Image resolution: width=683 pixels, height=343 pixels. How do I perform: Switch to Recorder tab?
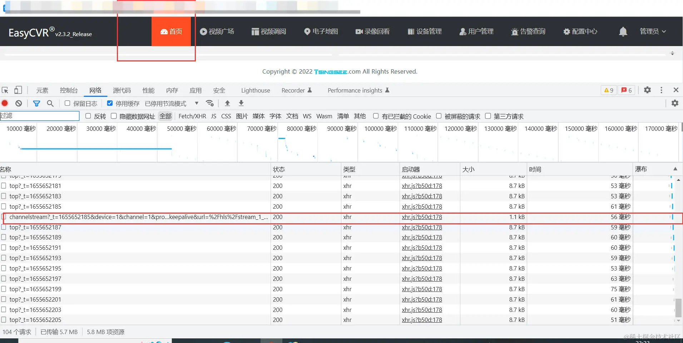point(297,90)
